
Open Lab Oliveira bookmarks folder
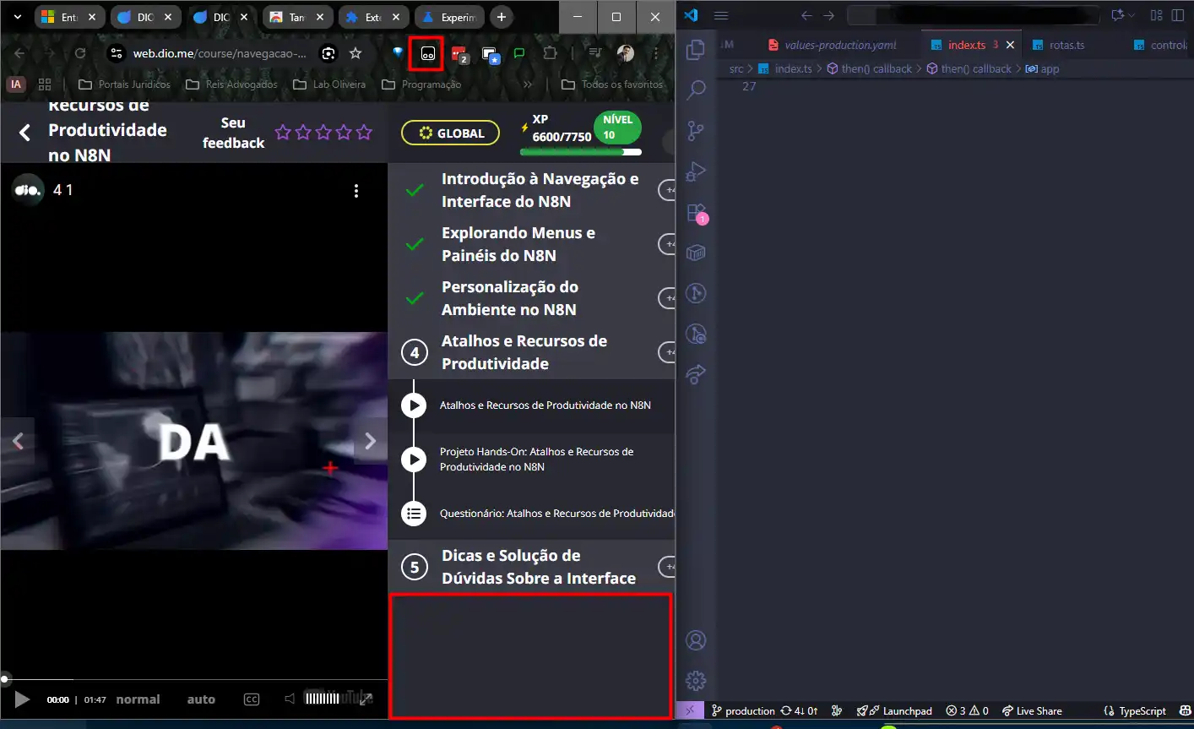coord(329,84)
